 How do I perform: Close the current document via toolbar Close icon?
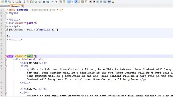13,2
